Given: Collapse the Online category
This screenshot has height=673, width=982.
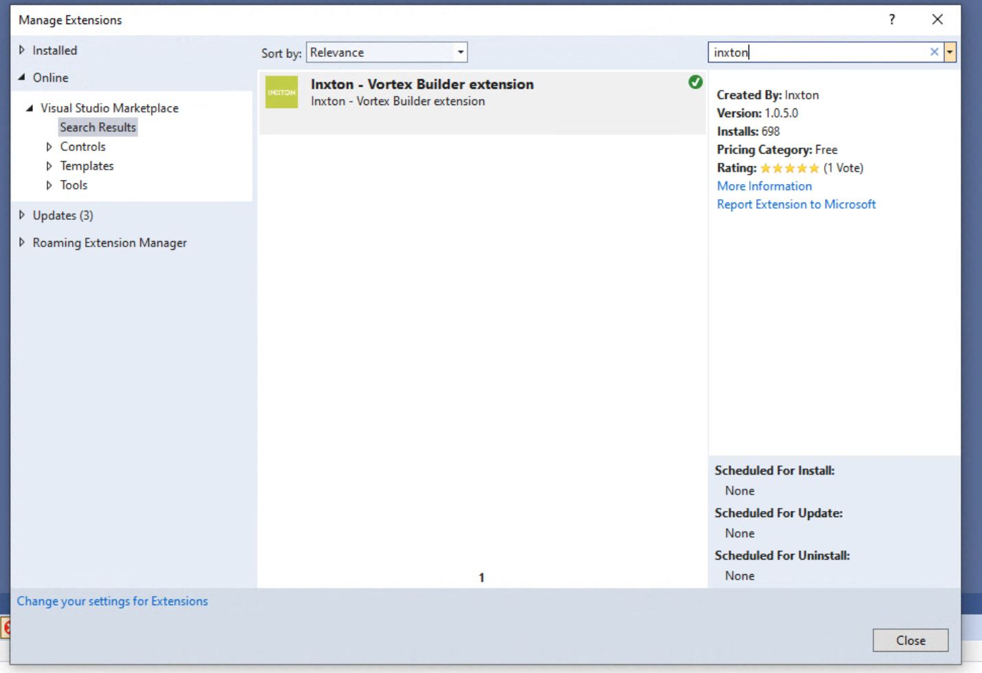Looking at the screenshot, I should coord(22,78).
